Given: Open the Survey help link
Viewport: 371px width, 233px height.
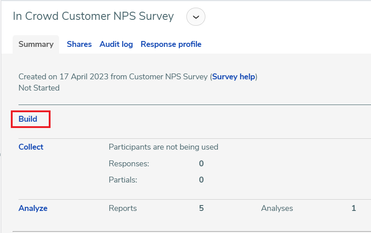Looking at the screenshot, I should [x=233, y=77].
